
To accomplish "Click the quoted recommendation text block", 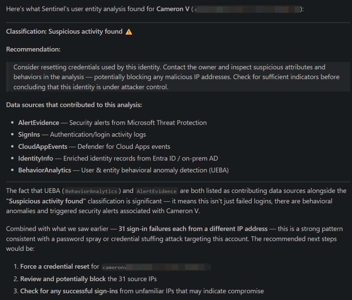I will (x=176, y=77).
